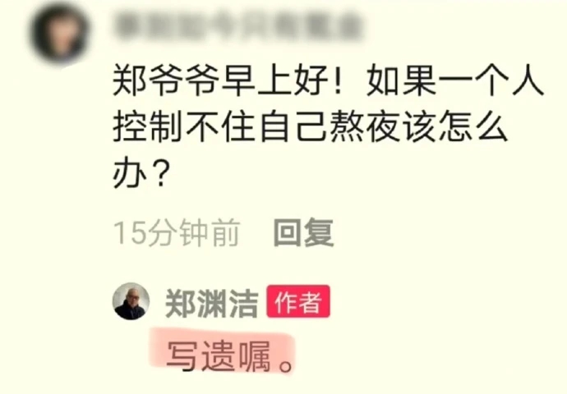Click the character 郑 in author name
Viewport: 567px width, 394px height.
(181, 304)
